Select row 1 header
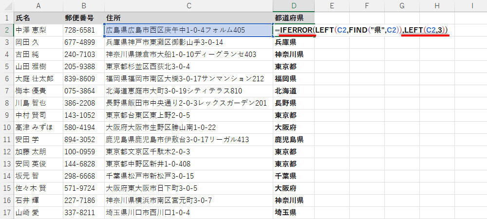Viewport: 487px width, 219px height. point(7,18)
